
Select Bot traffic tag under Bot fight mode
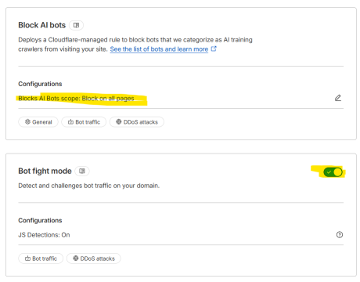coord(41,258)
